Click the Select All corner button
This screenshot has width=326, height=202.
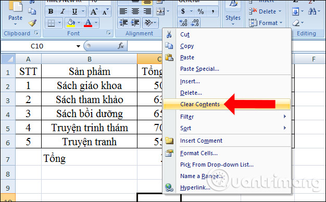pos(8,59)
